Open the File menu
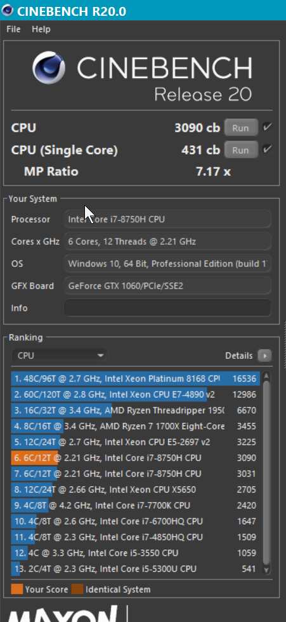The image size is (286, 622). tap(13, 29)
